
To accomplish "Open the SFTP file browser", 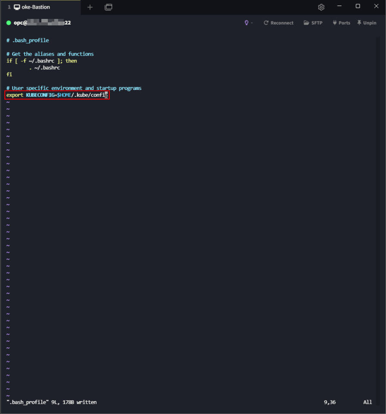I will (x=313, y=23).
